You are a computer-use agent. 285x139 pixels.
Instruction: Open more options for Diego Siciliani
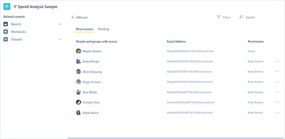pyautogui.click(x=277, y=82)
